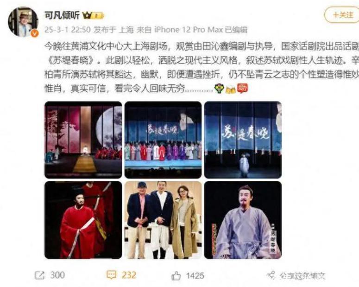Open the red stage with moon photo
Screen dimensions: 359x287
(83, 140)
